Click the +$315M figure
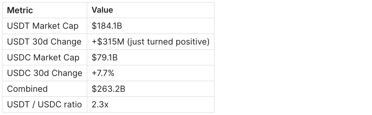The image size is (372, 115). [x=108, y=42]
